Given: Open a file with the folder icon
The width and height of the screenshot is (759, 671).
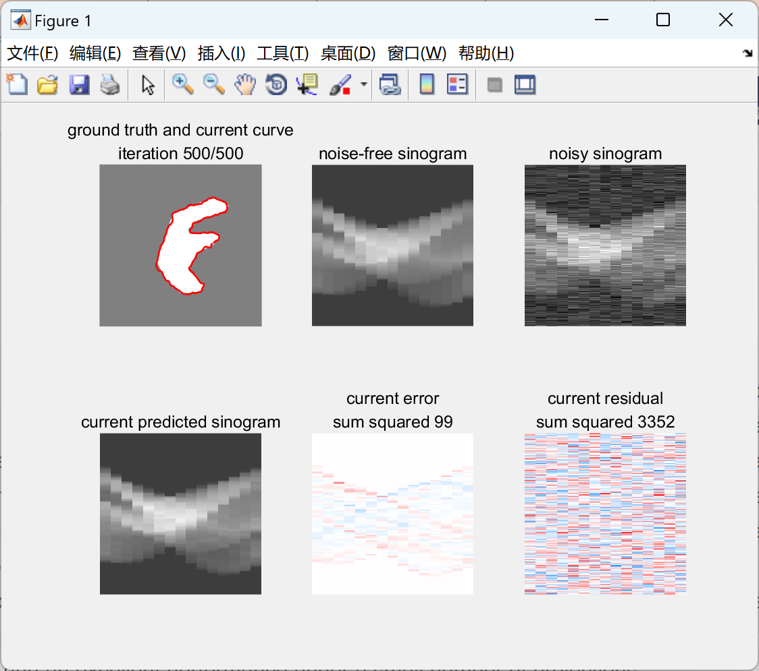Looking at the screenshot, I should [x=47, y=84].
